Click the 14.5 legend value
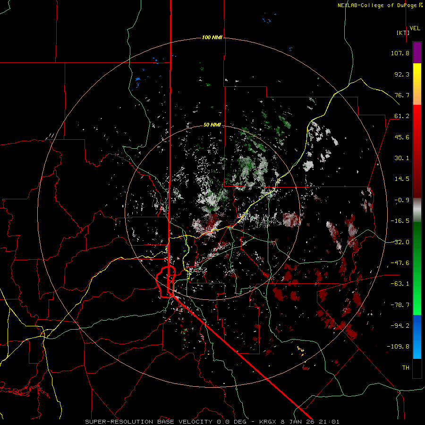Screen dimensions: 425x425 point(402,179)
